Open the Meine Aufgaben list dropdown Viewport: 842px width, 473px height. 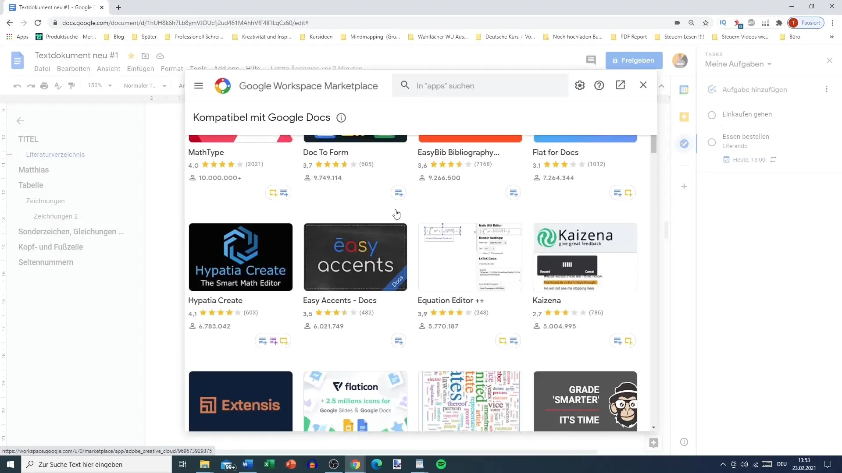(x=738, y=64)
